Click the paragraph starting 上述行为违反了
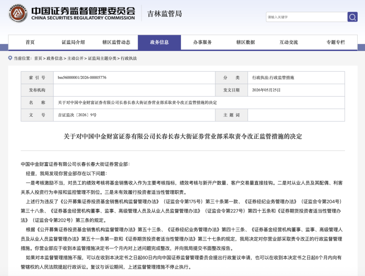Viewport: 365px width, 276px height. 182,211
